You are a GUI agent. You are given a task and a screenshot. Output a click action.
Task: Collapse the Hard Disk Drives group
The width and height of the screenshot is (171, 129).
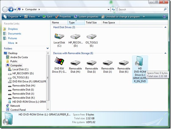coord(165,27)
